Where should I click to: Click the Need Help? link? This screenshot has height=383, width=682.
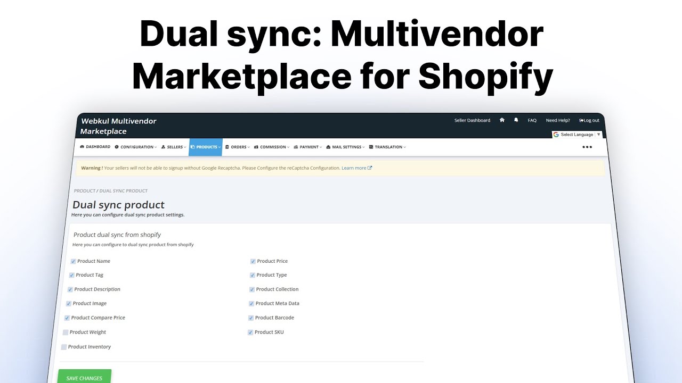558,120
